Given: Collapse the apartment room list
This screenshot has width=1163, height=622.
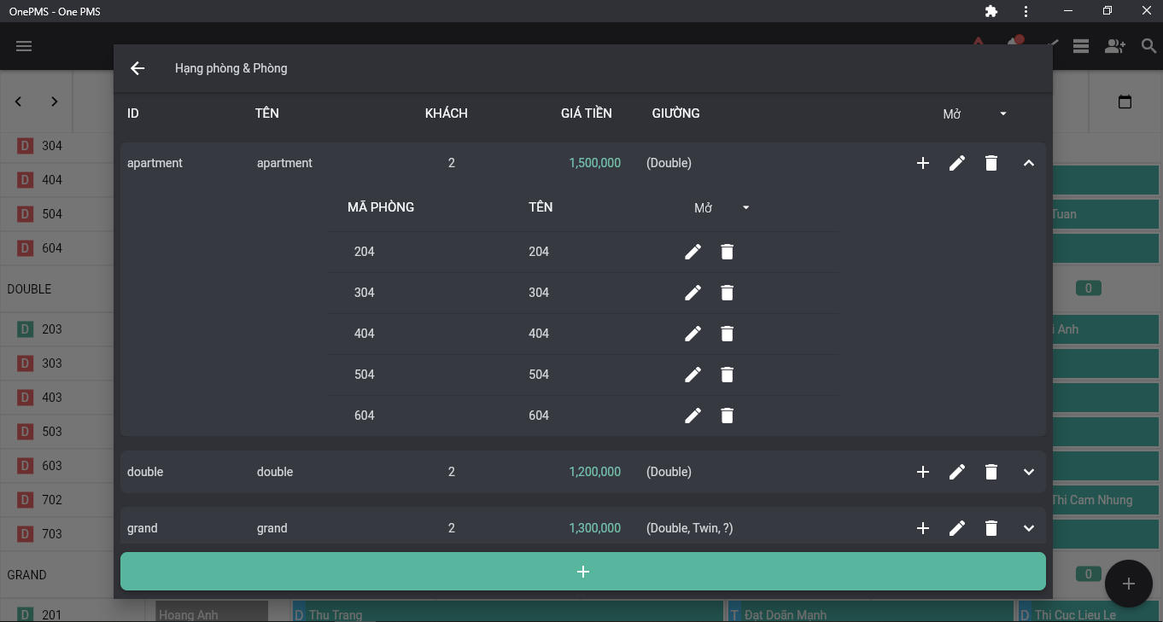Looking at the screenshot, I should (x=1029, y=163).
